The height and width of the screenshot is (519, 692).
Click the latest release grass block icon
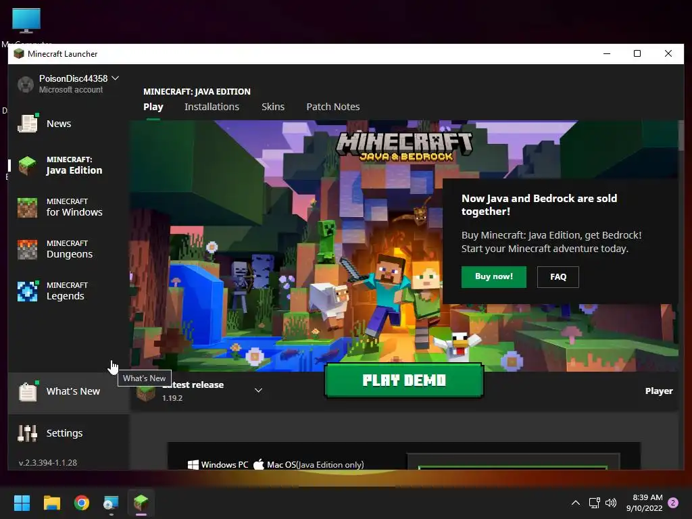(x=146, y=393)
